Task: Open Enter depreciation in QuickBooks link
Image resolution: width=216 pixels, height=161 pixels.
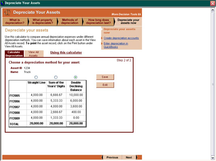Action: 116,45
